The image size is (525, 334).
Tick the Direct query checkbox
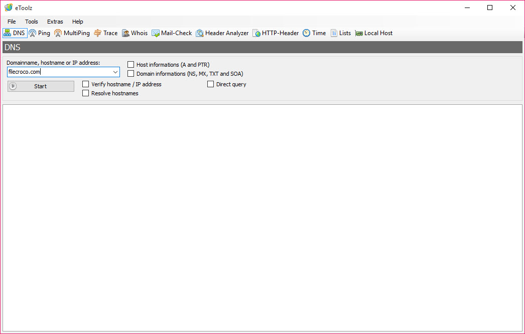pyautogui.click(x=211, y=84)
